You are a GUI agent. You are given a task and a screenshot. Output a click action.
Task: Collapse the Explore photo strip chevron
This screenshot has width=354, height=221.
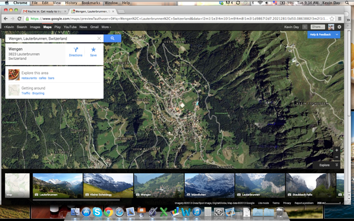[x=337, y=165]
